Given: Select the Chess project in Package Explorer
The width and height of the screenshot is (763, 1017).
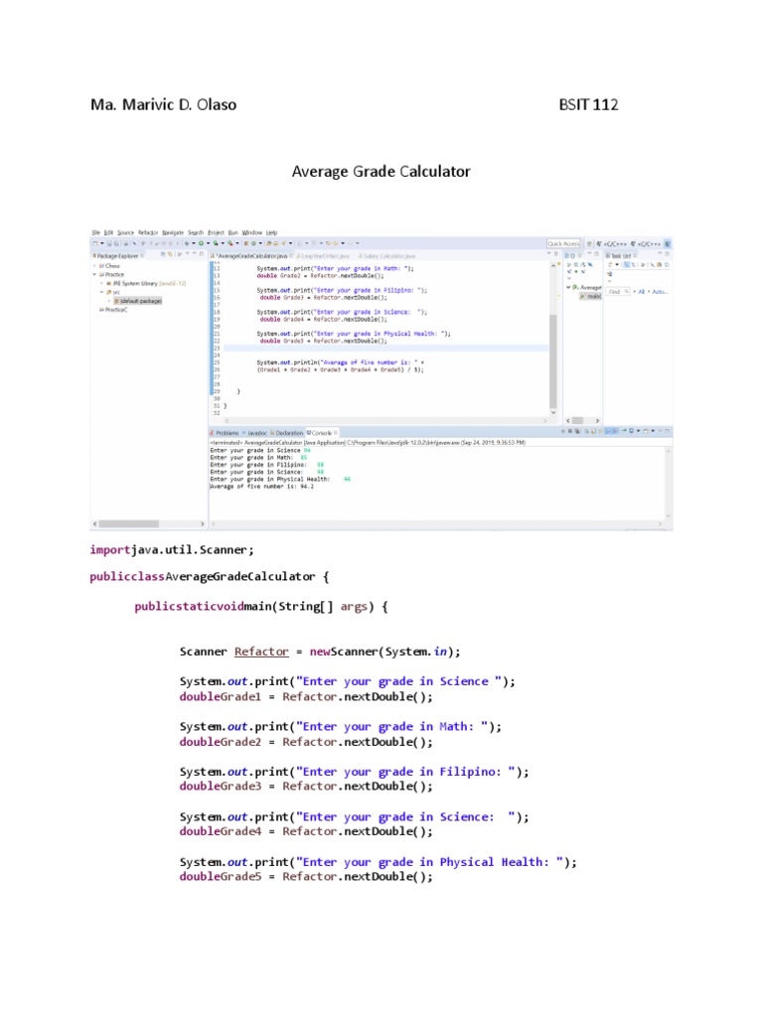Looking at the screenshot, I should (109, 266).
